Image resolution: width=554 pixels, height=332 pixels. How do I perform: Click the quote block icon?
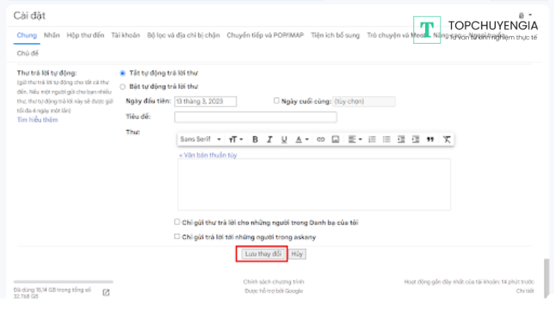pos(430,139)
